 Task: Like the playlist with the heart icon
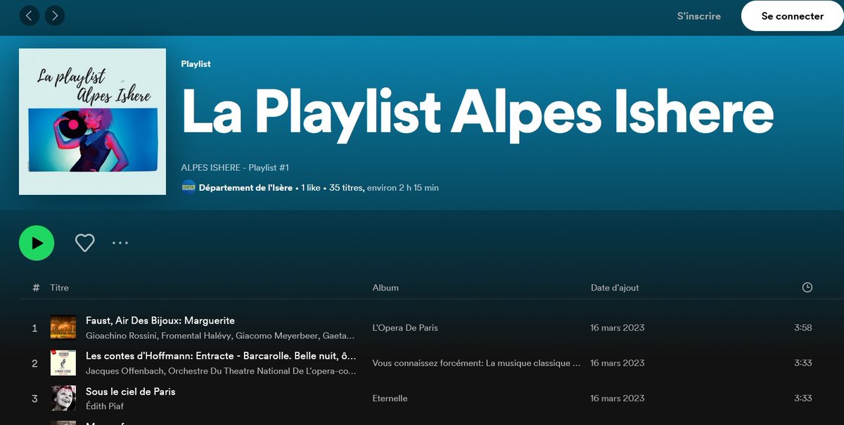[x=84, y=242]
